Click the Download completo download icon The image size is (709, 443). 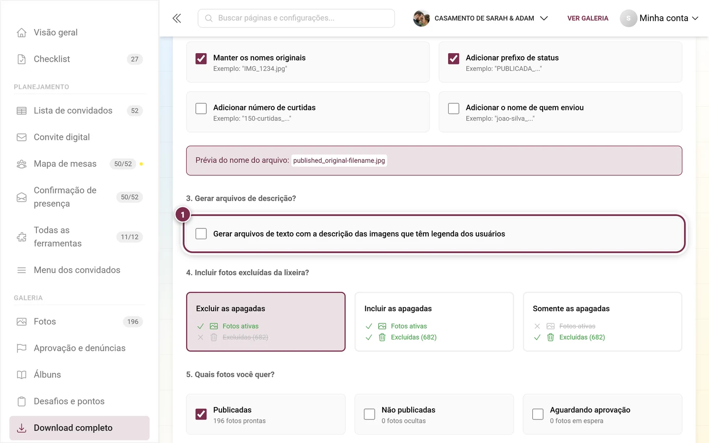point(22,428)
